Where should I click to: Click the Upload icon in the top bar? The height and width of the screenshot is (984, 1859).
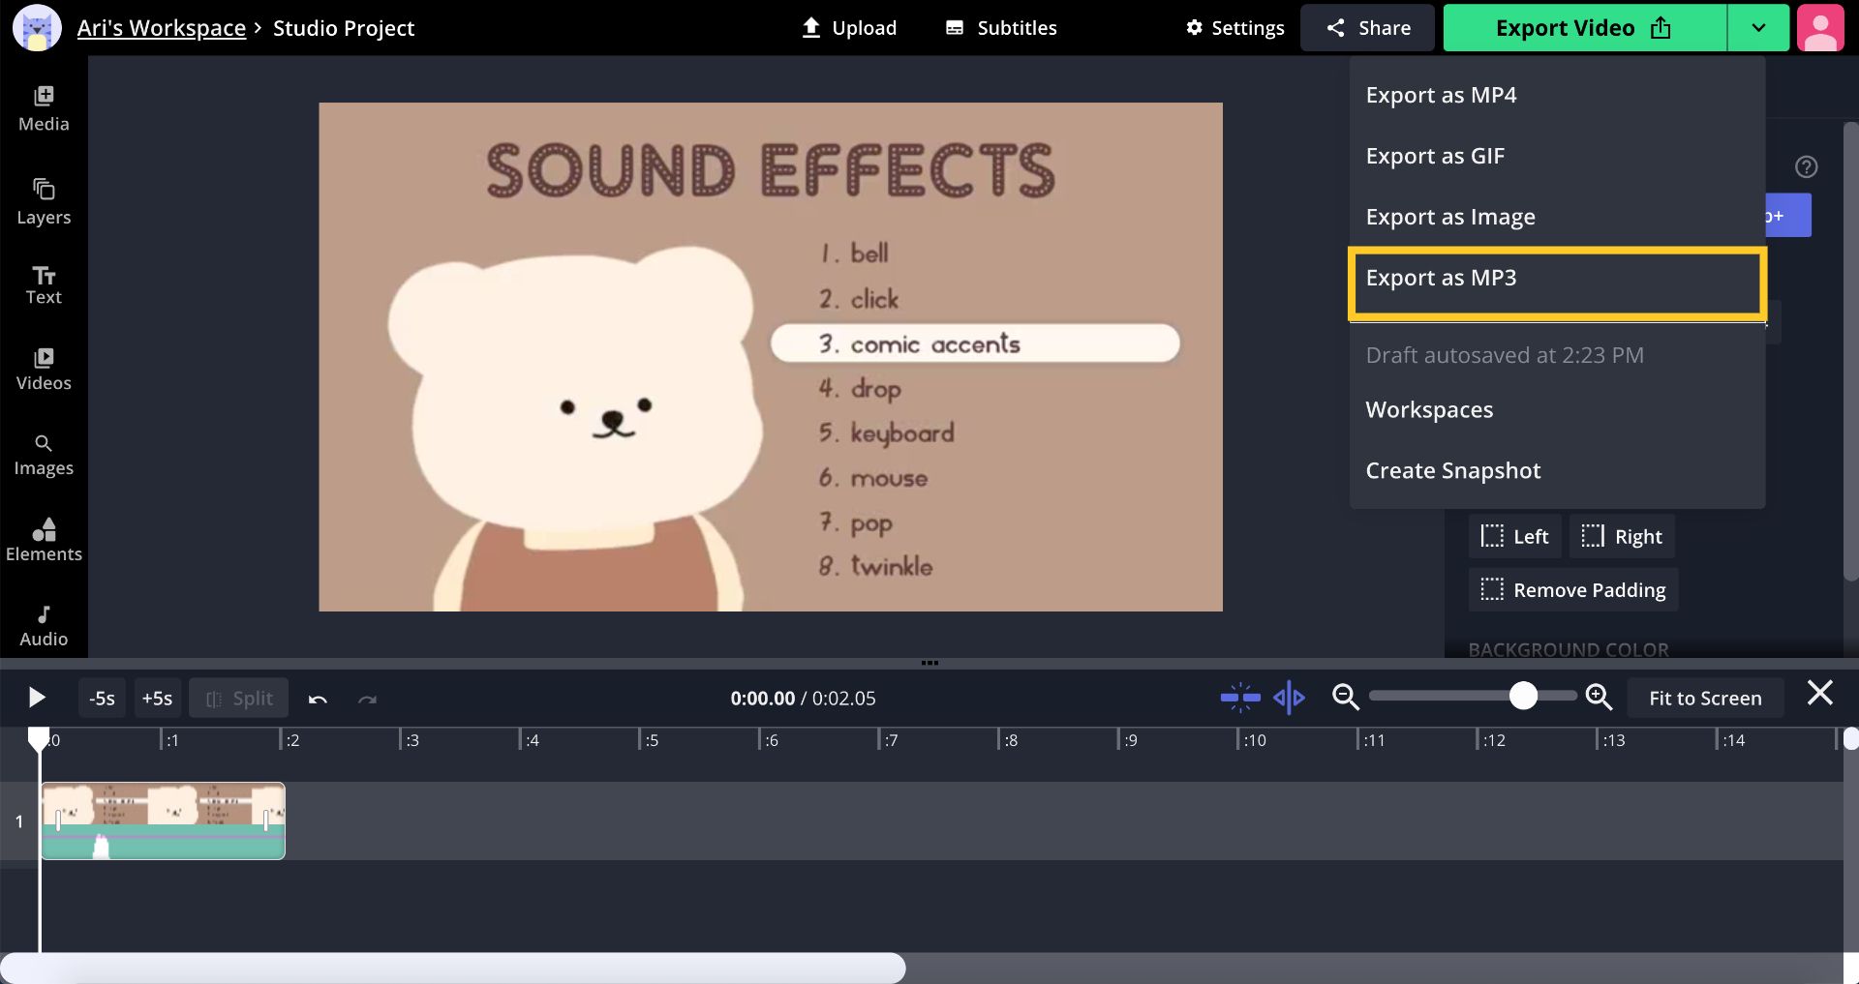[809, 27]
